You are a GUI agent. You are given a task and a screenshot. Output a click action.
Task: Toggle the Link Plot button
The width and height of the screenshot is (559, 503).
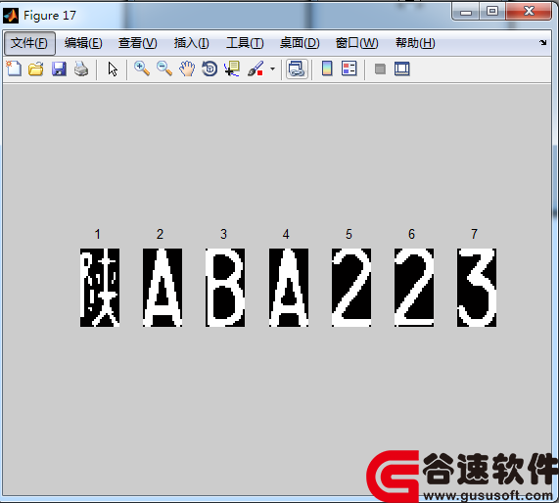297,69
